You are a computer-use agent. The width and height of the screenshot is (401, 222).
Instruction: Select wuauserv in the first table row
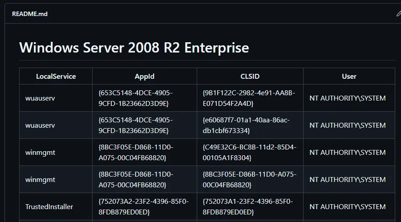[40, 98]
